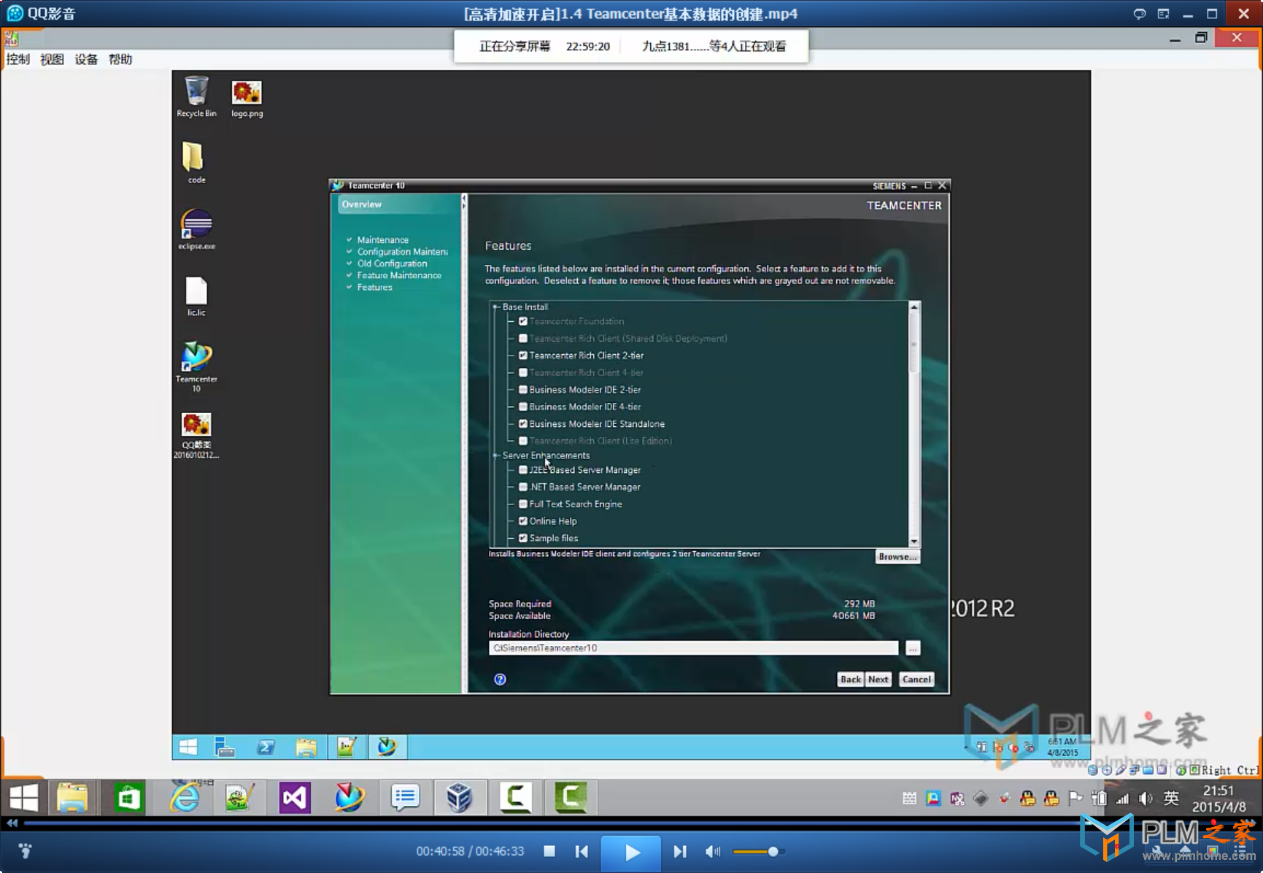Viewport: 1263px width, 873px height.
Task: Click the notepad icon on the inner VM taskbar
Action: click(x=347, y=747)
